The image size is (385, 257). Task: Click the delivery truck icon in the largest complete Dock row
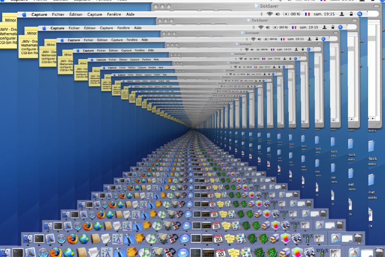274,239
